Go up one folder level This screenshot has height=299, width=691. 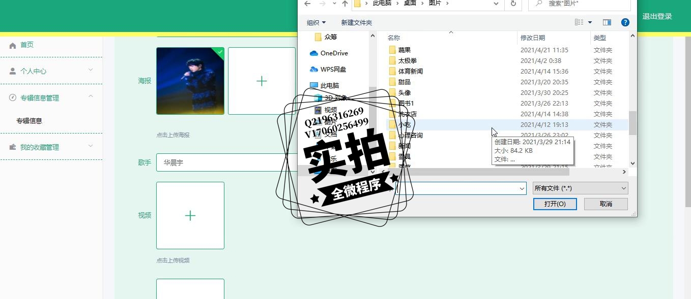(x=345, y=4)
